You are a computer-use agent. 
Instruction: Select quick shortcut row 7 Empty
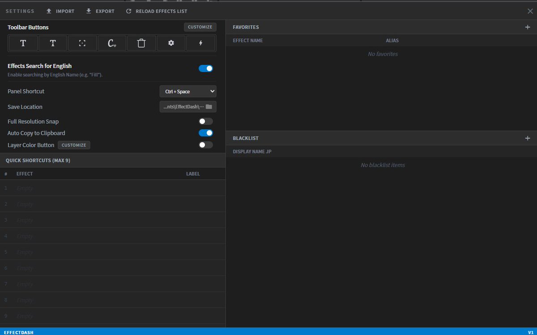click(113, 284)
